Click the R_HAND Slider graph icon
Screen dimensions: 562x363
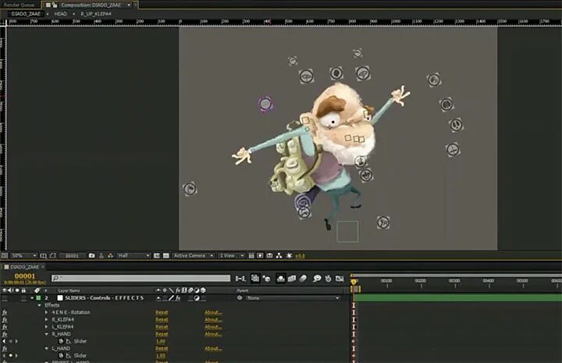(x=69, y=341)
